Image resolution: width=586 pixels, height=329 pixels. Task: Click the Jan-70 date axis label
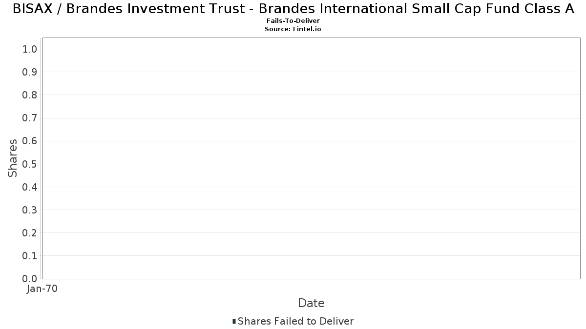42,289
